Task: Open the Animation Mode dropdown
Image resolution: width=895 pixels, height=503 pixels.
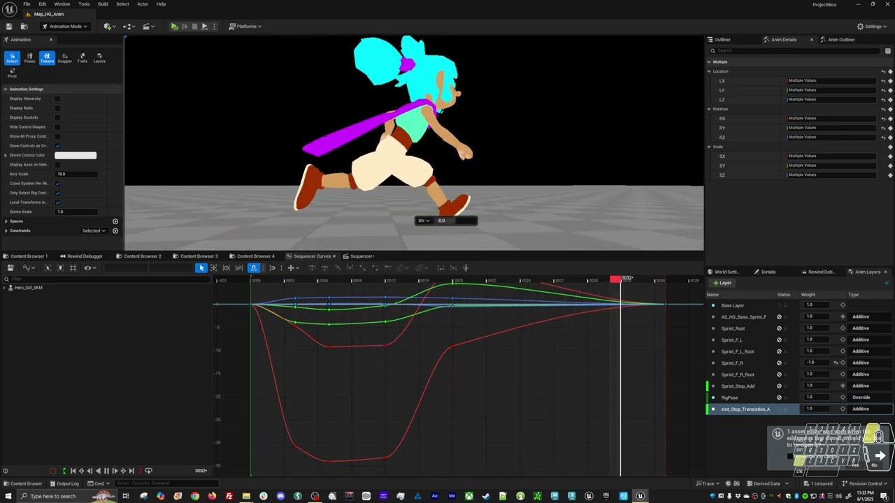Action: [x=64, y=27]
